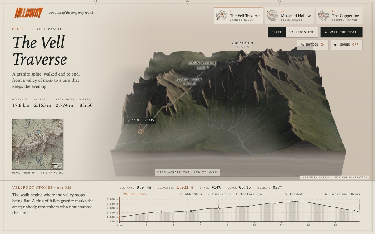The height and width of the screenshot is (234, 375).
Task: Jump to waypoint 5 Greyholm
Action: click(x=295, y=194)
